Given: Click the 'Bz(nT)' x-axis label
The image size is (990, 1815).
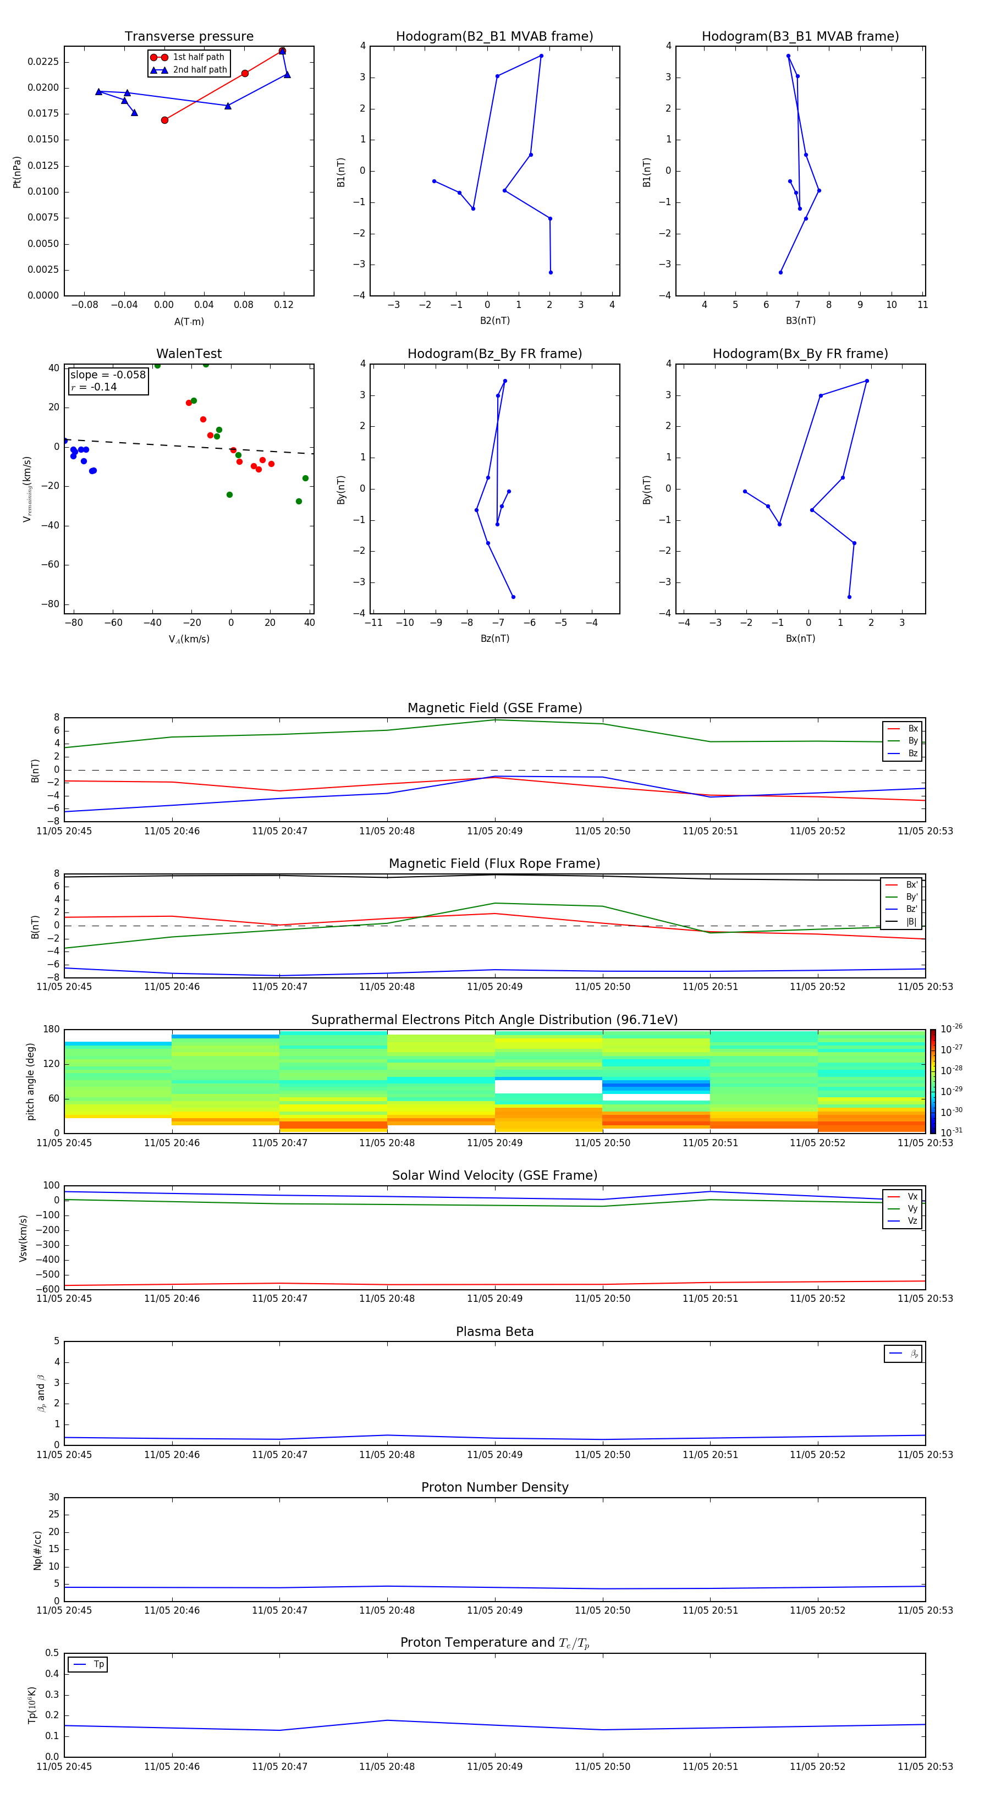Looking at the screenshot, I should (494, 639).
